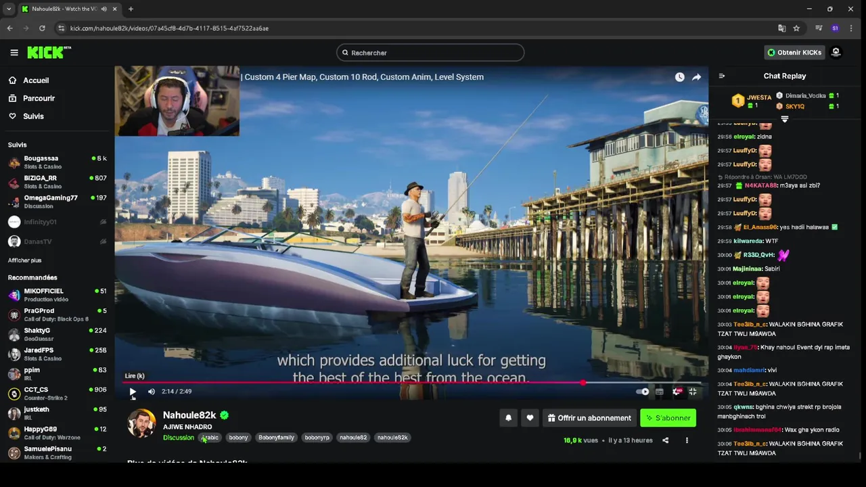Open the three-dot more options menu
This screenshot has width=866, height=487.
[687, 440]
